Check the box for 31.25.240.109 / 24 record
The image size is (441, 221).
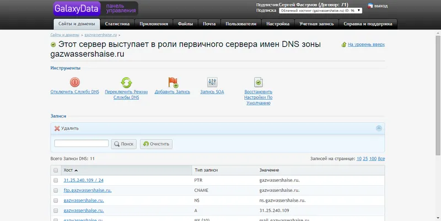pos(56,180)
